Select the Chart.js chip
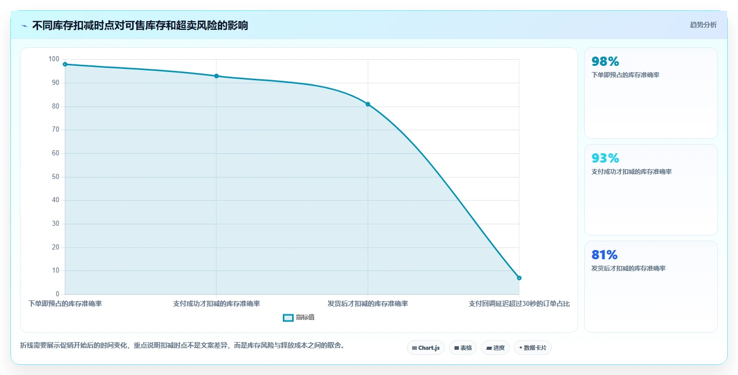 point(426,348)
